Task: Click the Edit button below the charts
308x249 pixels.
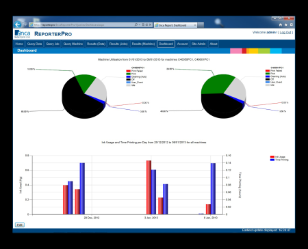Action: (x=20, y=224)
